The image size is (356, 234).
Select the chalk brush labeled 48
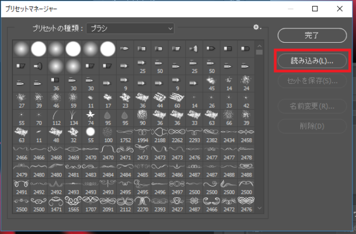click(x=56, y=135)
